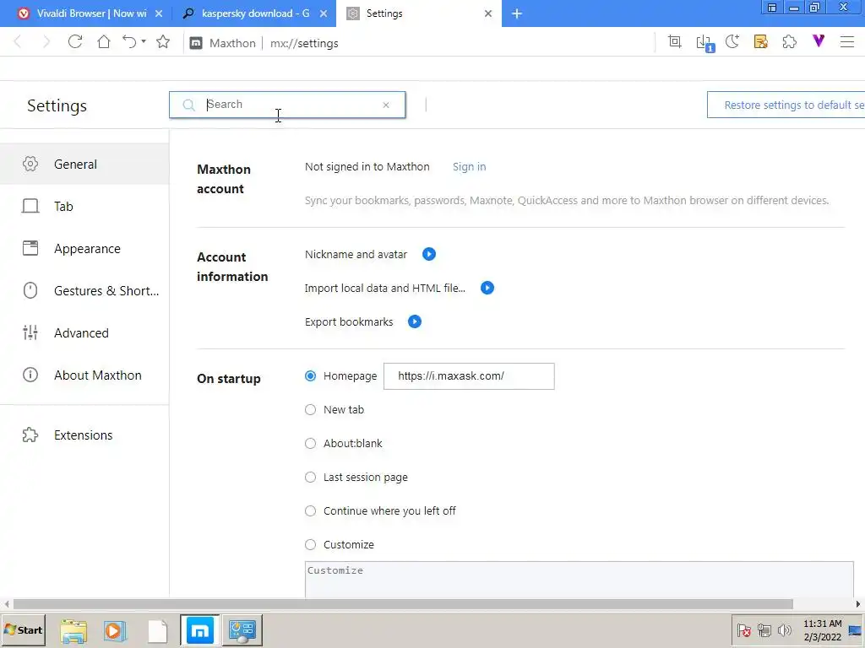Click the network tray icon
Screen dimensions: 865x648
[764, 629]
